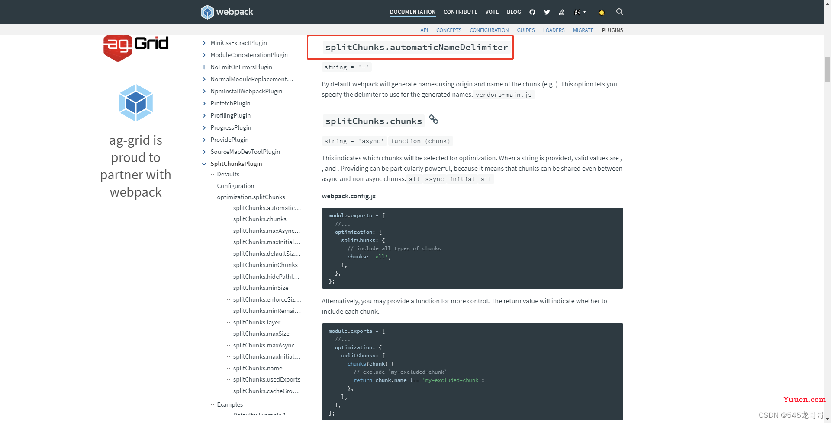Click the splitChunks.chunks heading
The width and height of the screenshot is (831, 423).
tap(374, 121)
